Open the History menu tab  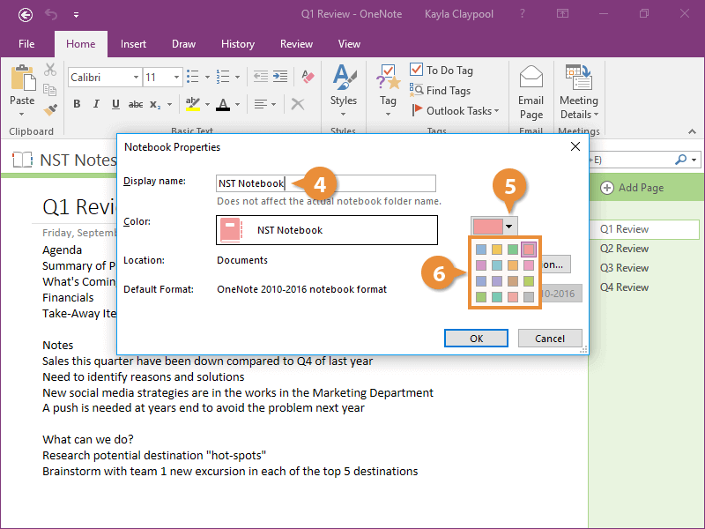(238, 43)
